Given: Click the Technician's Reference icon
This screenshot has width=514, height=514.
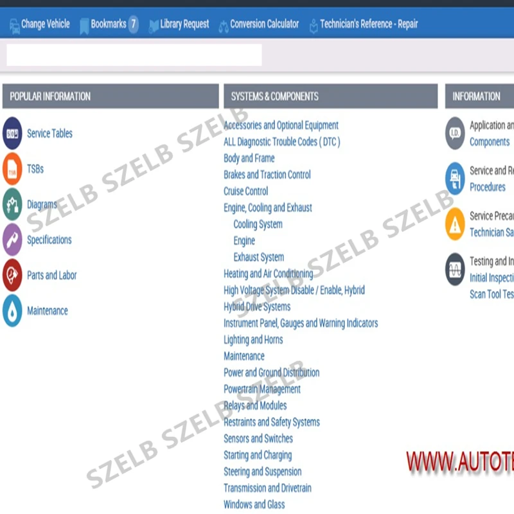Looking at the screenshot, I should (x=314, y=26).
